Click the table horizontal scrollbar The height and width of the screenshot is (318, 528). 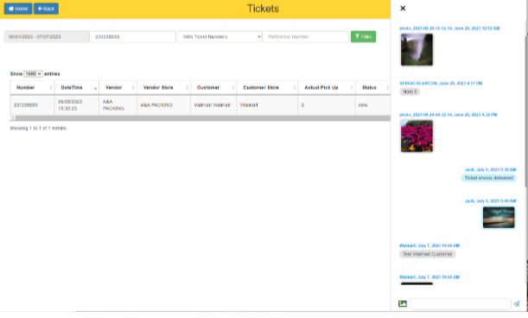click(x=203, y=118)
